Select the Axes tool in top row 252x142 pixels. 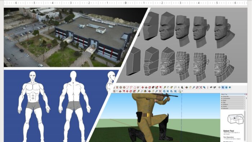coord(179,87)
